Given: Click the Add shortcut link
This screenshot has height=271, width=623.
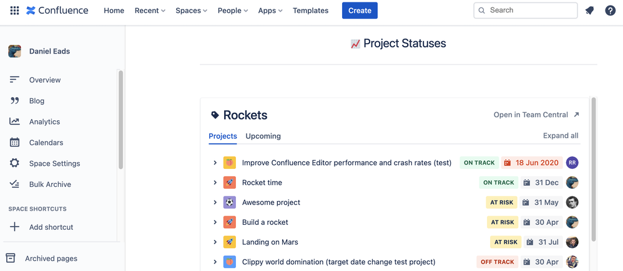Looking at the screenshot, I should [x=51, y=227].
